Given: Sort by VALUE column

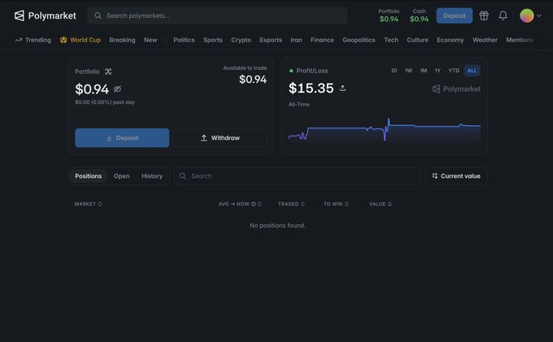Looking at the screenshot, I should coord(381,204).
